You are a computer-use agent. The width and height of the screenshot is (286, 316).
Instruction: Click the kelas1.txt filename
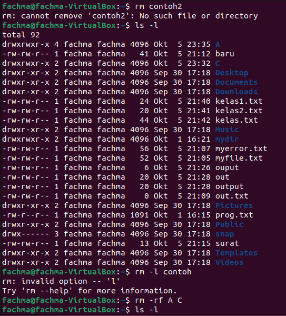[x=239, y=101]
